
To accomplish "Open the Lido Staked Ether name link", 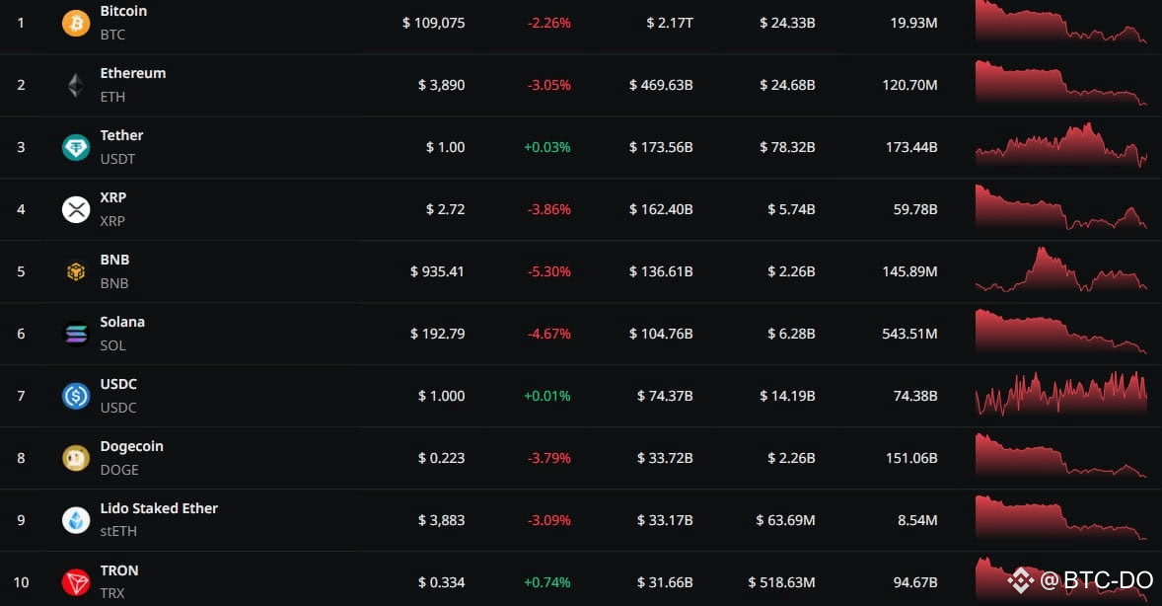I will pyautogui.click(x=159, y=508).
